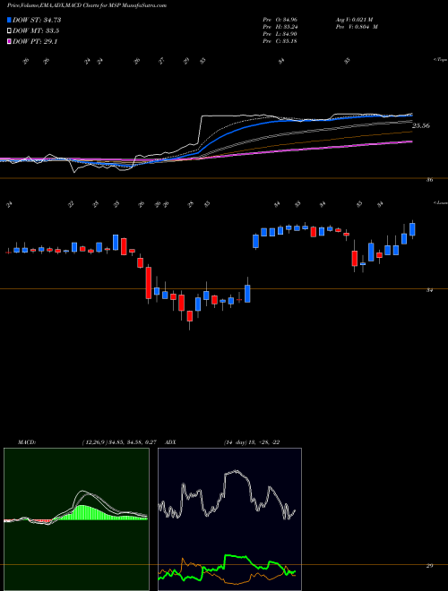Viewport: 448px width, 591px height.
Task: Select the 'DOW ST: 34.73' legend text
Action: point(37,20)
